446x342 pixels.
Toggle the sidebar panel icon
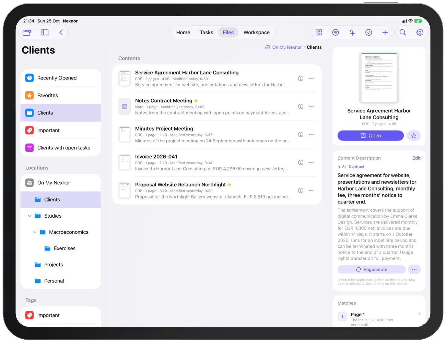tap(45, 33)
